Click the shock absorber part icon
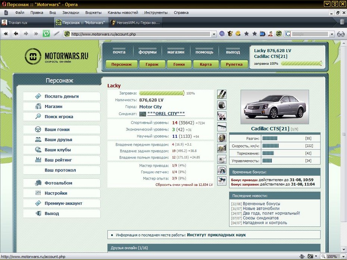This screenshot has width=347, height=260. click(x=222, y=94)
